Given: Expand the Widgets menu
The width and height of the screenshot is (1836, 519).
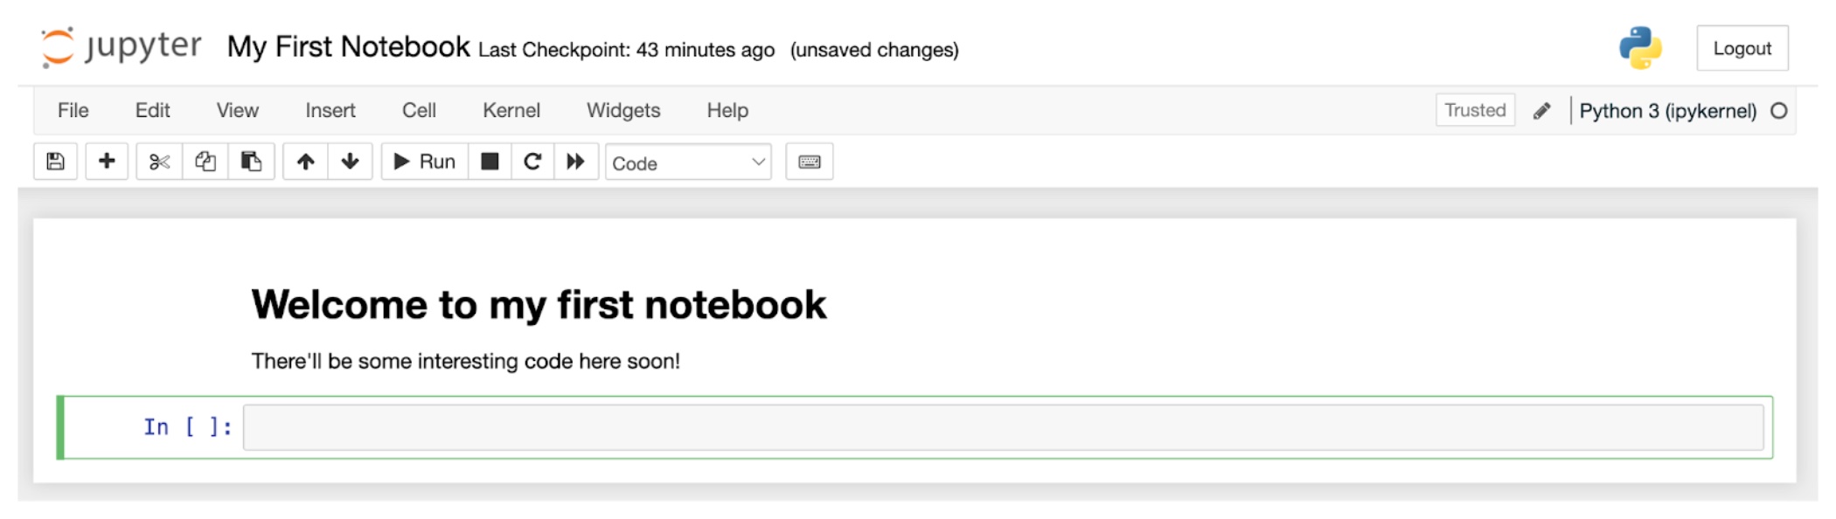Looking at the screenshot, I should (623, 110).
